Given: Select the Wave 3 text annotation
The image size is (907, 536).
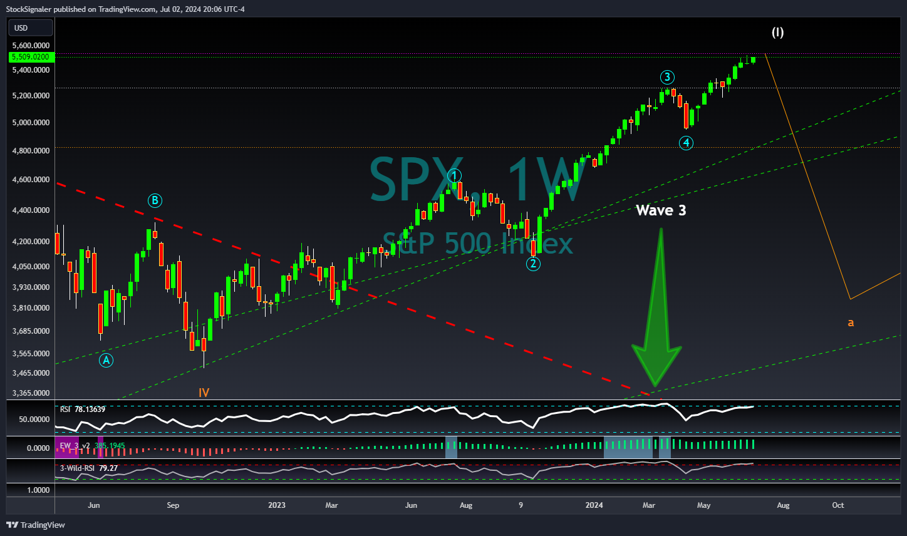Looking at the screenshot, I should tap(661, 210).
